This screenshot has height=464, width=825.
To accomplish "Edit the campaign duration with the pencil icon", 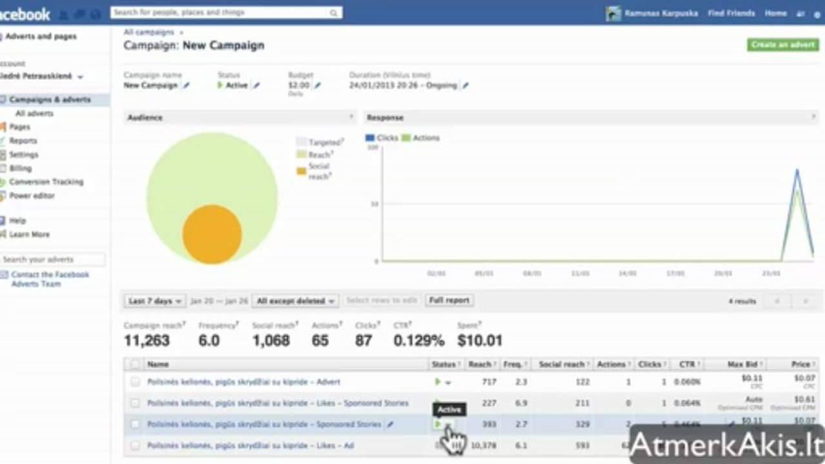I will [x=465, y=85].
